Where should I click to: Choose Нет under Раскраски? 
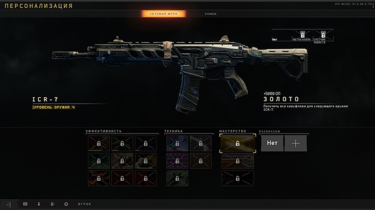pyautogui.click(x=272, y=143)
